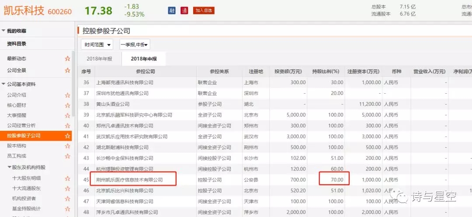This screenshot has height=217, width=472.
Task: Open 公司经营分析 page
Action: 21,125
